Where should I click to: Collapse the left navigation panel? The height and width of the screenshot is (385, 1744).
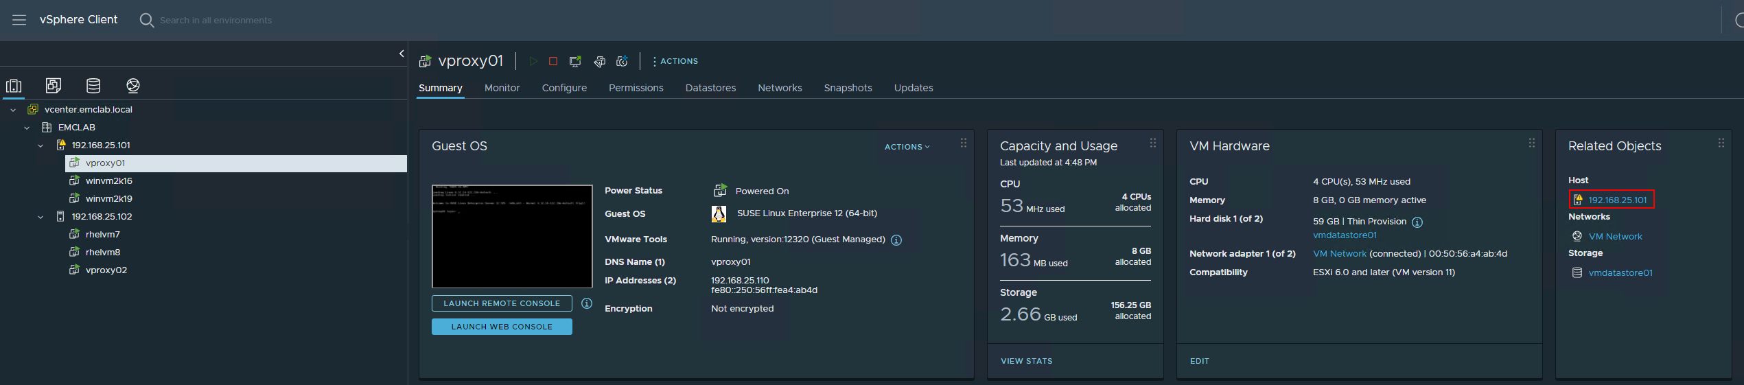[x=402, y=54]
